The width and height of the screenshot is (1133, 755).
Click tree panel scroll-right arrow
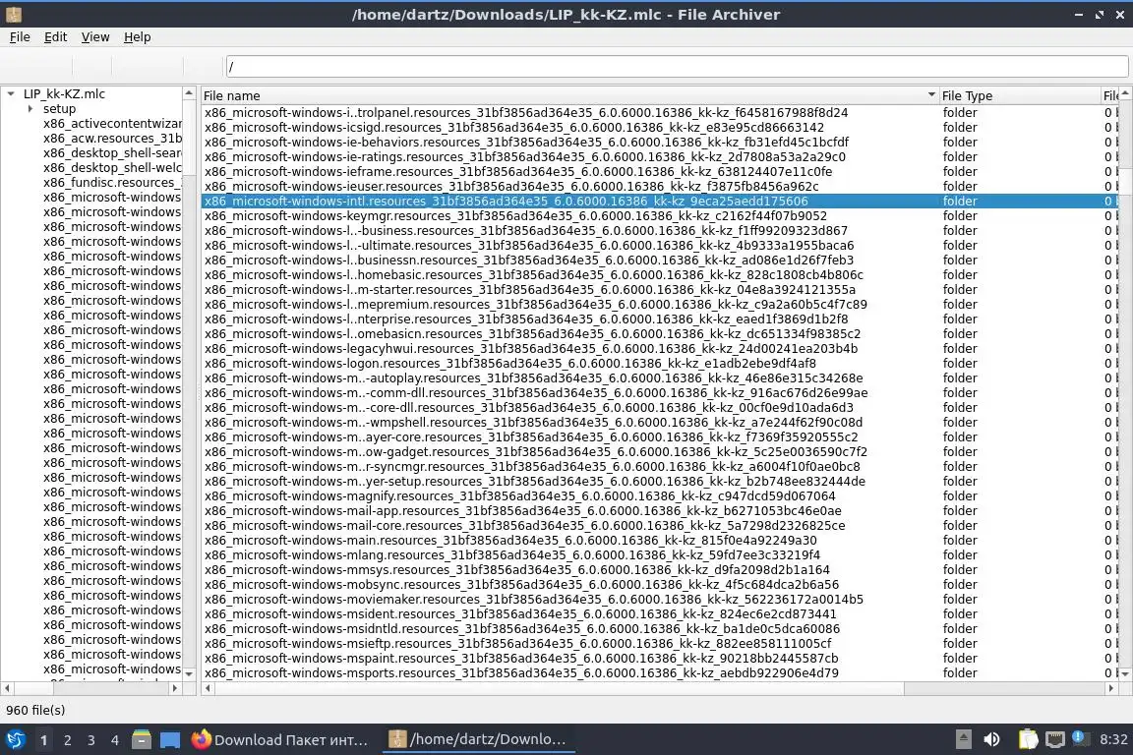(174, 688)
